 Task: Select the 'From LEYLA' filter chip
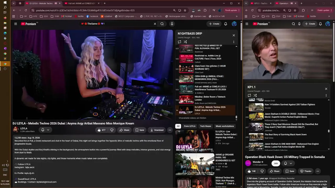click(190, 126)
